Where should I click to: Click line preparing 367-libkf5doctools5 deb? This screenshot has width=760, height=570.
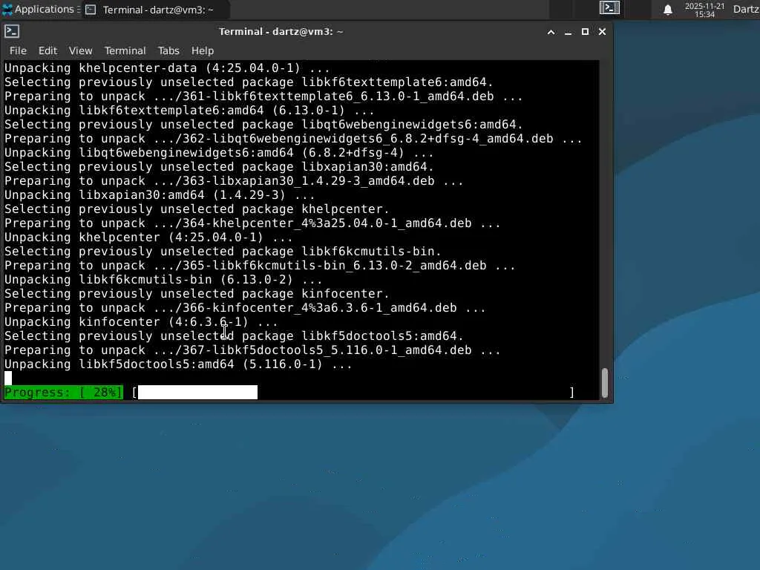pos(252,349)
